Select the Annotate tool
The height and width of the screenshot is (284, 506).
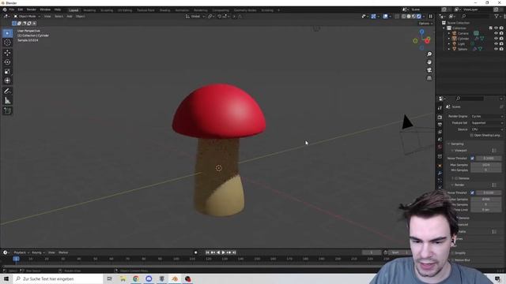(7, 92)
